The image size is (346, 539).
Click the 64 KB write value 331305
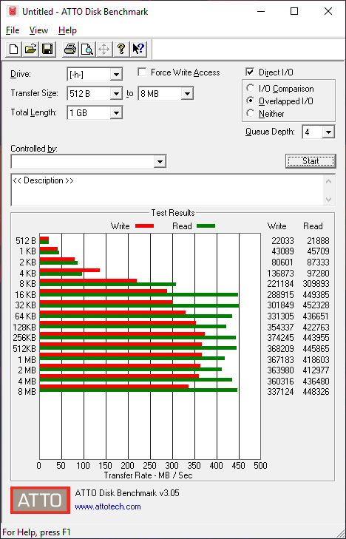pyautogui.click(x=280, y=316)
